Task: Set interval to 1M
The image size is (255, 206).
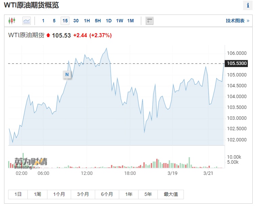Action: 130,21
